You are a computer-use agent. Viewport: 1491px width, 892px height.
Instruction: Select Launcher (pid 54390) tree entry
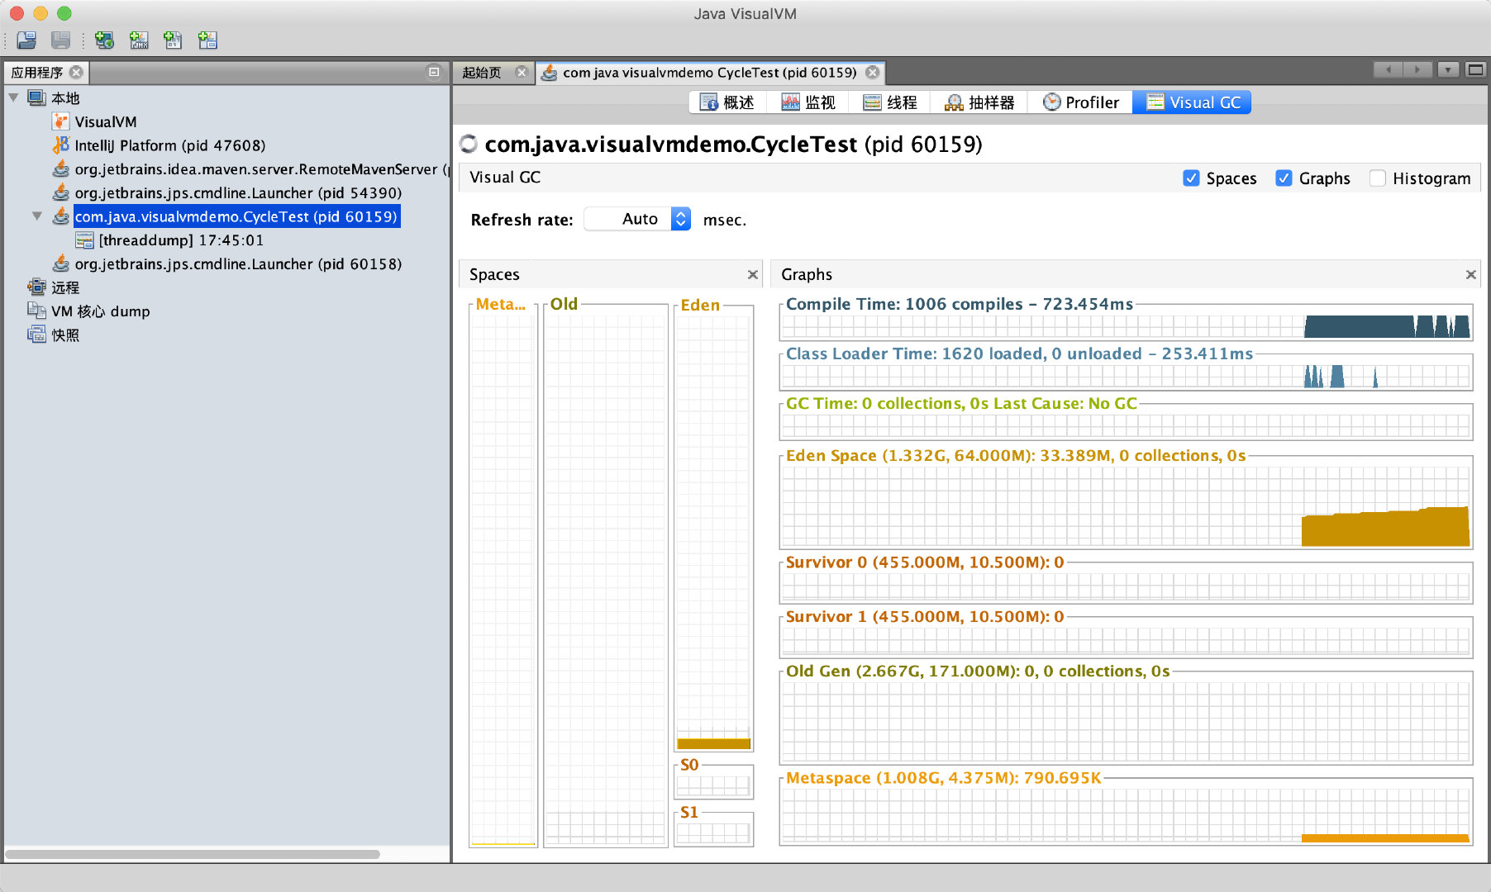click(238, 192)
